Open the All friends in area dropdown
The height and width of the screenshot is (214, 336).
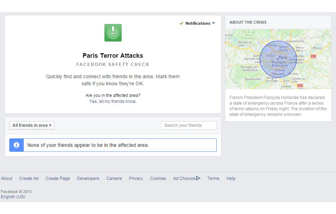32,126
